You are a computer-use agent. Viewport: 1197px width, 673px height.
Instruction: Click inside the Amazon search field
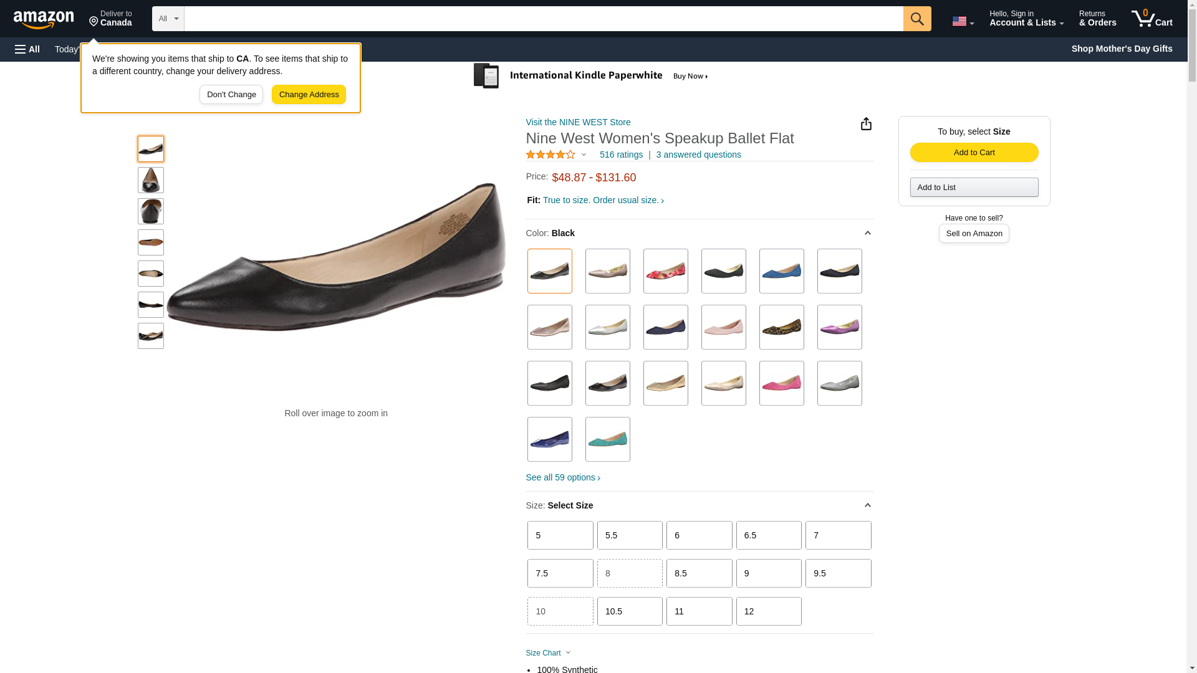coord(543,19)
